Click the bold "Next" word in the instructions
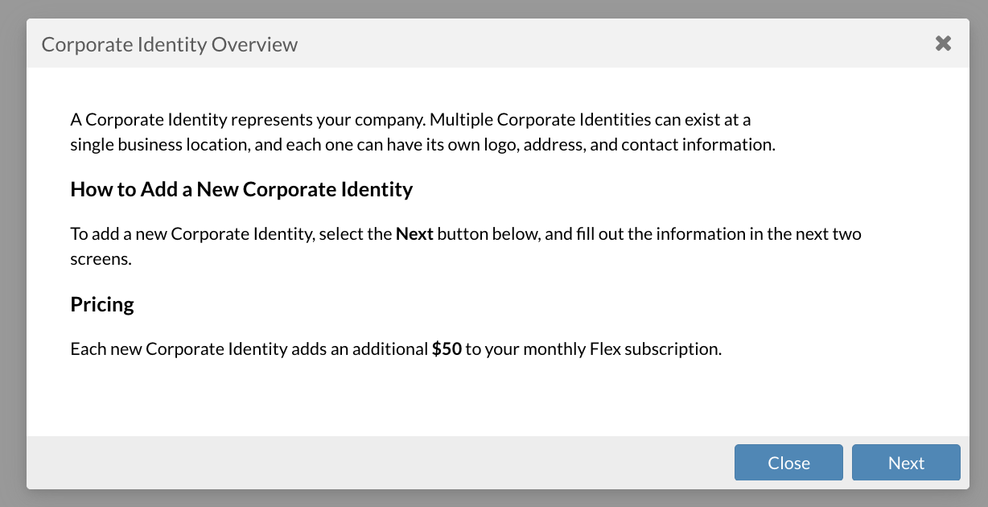Screen dimensions: 988x507 [x=414, y=234]
